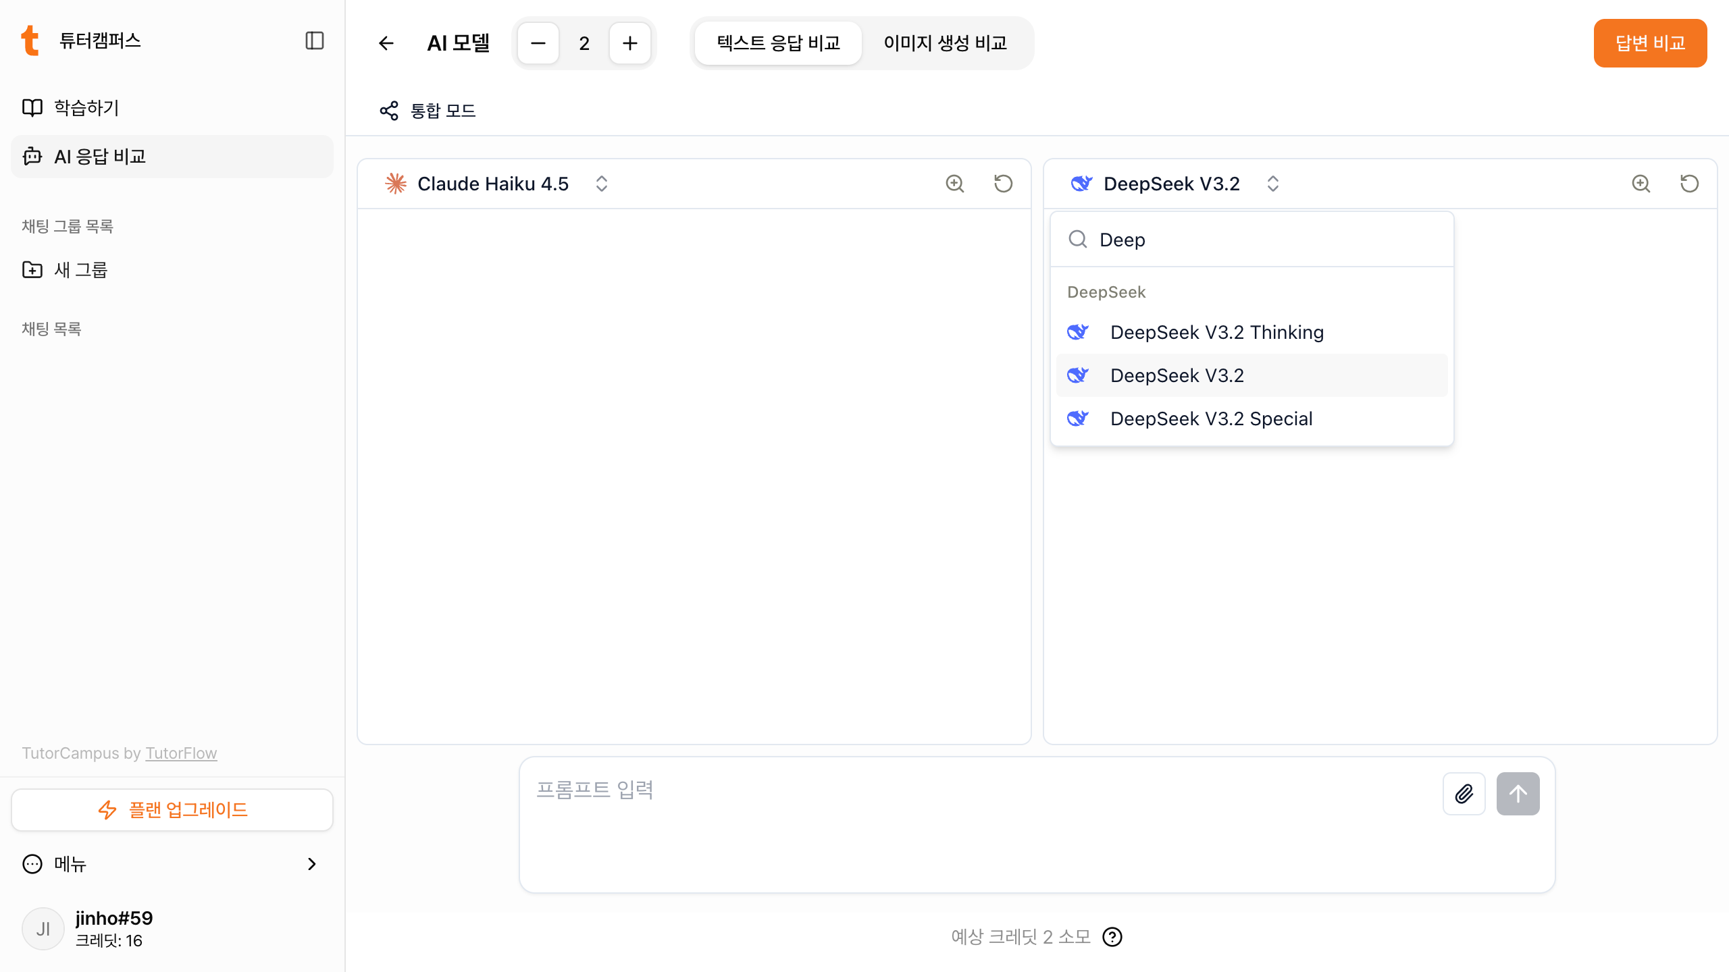The image size is (1729, 972).
Task: Click the JI avatar circle
Action: 43,929
